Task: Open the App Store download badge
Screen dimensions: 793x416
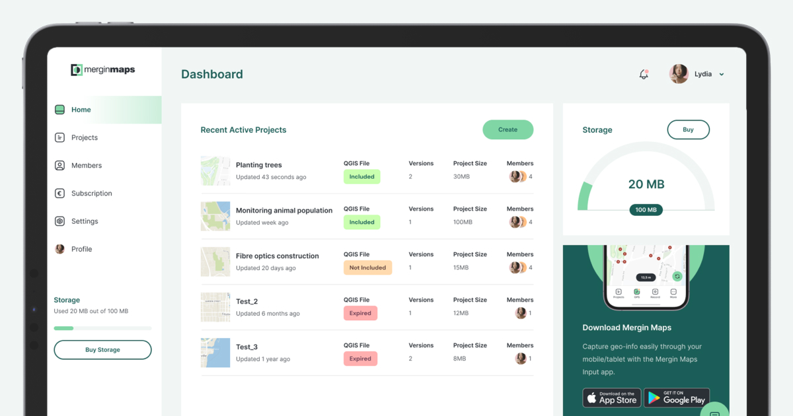Action: point(611,398)
